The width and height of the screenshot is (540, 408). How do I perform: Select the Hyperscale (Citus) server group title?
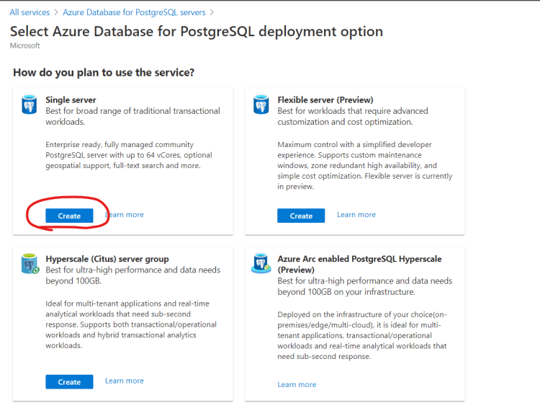[x=107, y=259]
